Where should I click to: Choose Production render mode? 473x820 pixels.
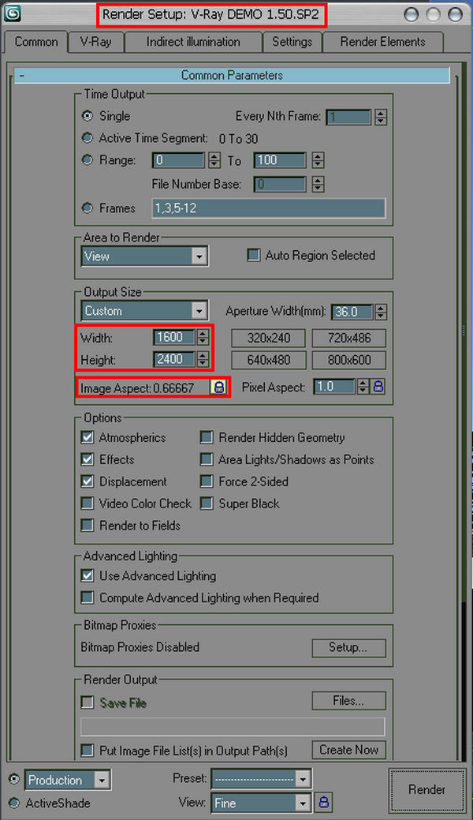point(14,780)
